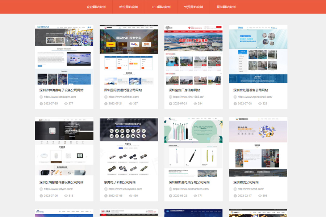Click the globe icon beside kimdaipm.com URL
The height and width of the screenshot is (217, 326).
point(41,97)
